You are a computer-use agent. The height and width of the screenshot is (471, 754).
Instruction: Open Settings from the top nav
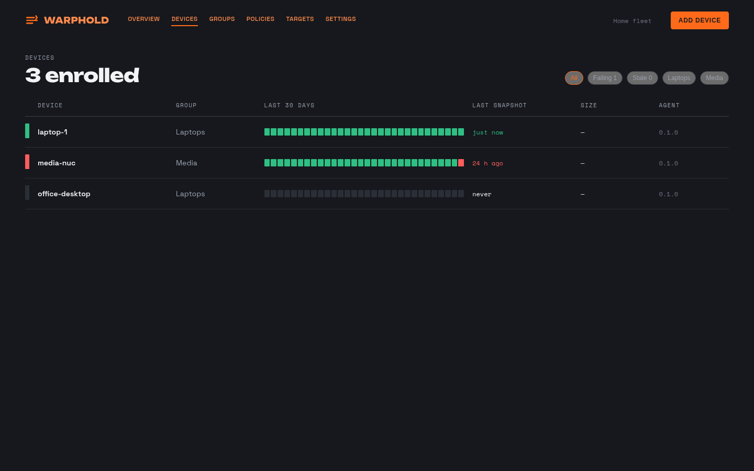[340, 19]
